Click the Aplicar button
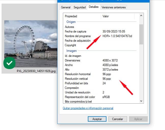Image resolution: width=165 pixels, height=130 pixels. (138, 119)
